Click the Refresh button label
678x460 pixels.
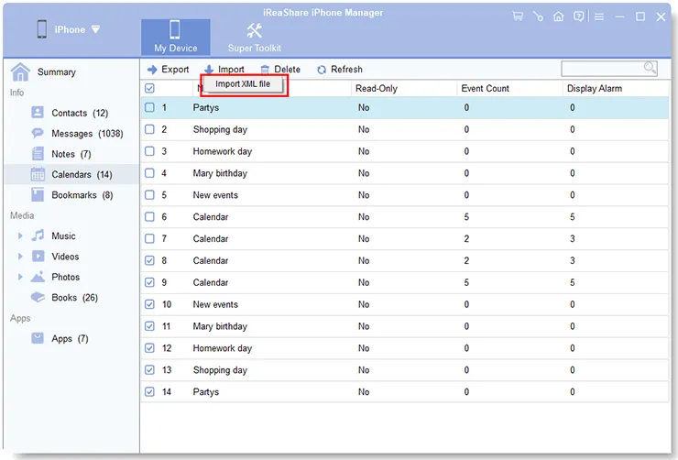[346, 69]
